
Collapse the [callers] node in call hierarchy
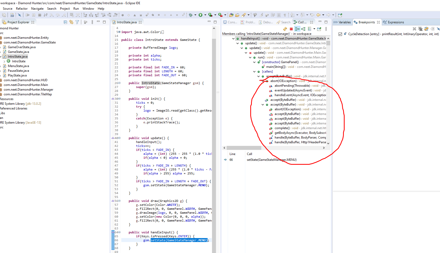[x=254, y=71]
